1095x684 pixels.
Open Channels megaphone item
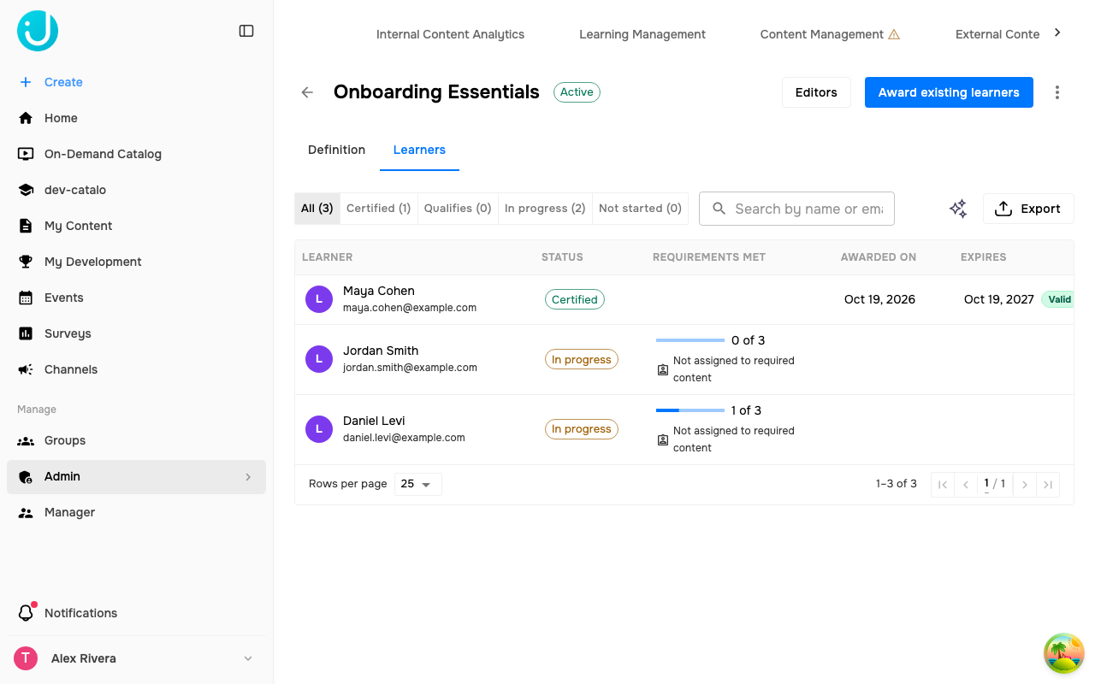point(137,369)
